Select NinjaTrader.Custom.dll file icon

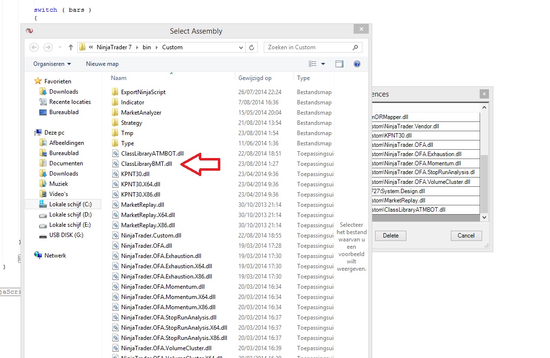(115, 236)
